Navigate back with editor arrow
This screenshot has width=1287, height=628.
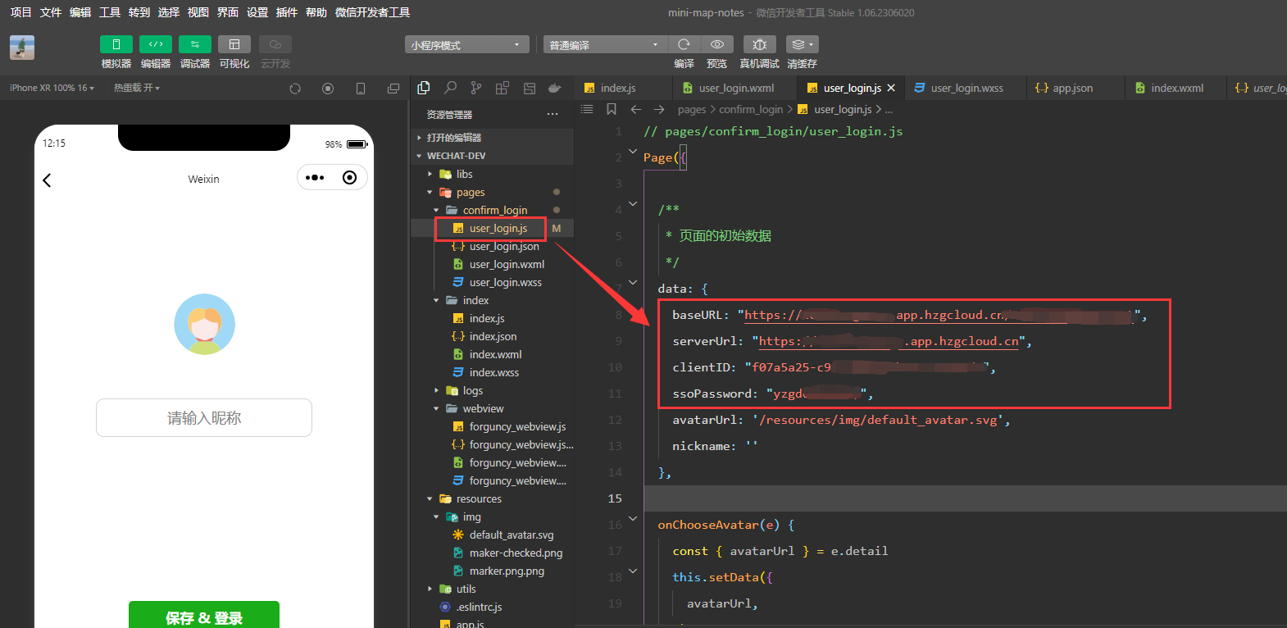coord(636,109)
